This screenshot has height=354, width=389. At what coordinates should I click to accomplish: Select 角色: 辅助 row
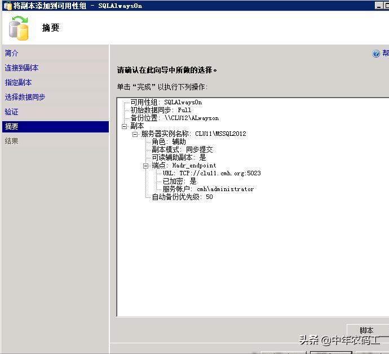pyautogui.click(x=169, y=141)
